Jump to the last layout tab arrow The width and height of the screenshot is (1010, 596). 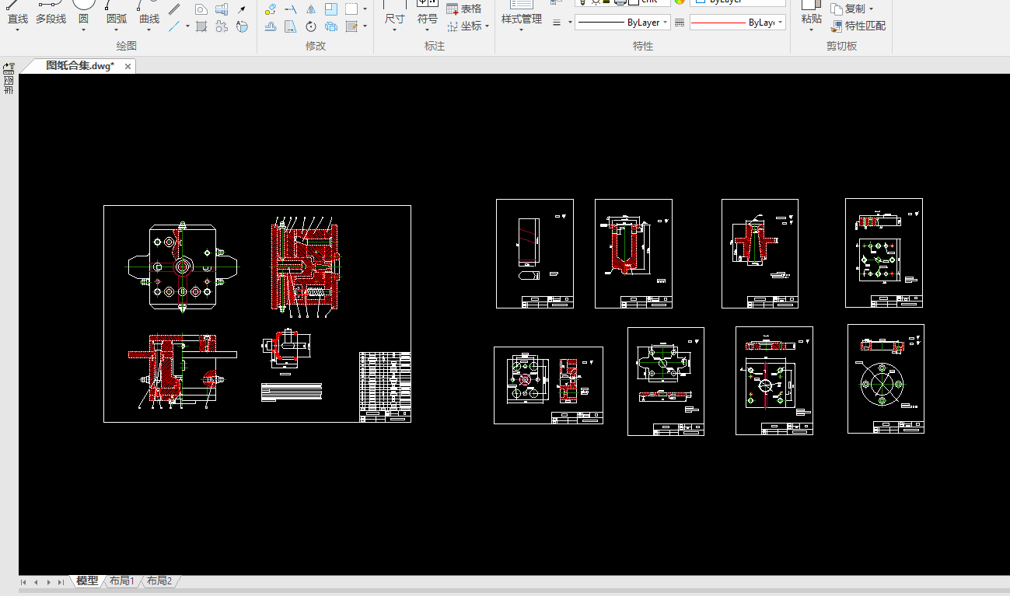(x=61, y=582)
